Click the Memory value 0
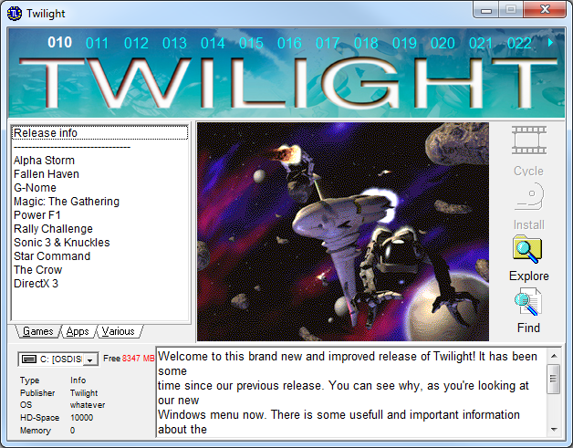This screenshot has height=448, width=573. (72, 430)
